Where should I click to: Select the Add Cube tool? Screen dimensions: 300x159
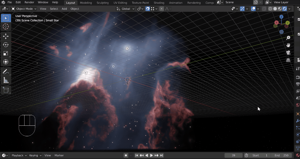coord(6,90)
